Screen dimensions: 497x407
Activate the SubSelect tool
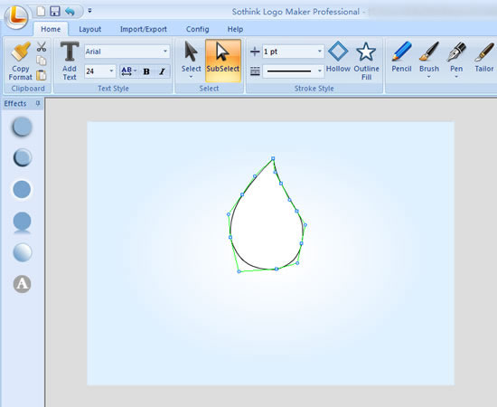click(x=223, y=61)
